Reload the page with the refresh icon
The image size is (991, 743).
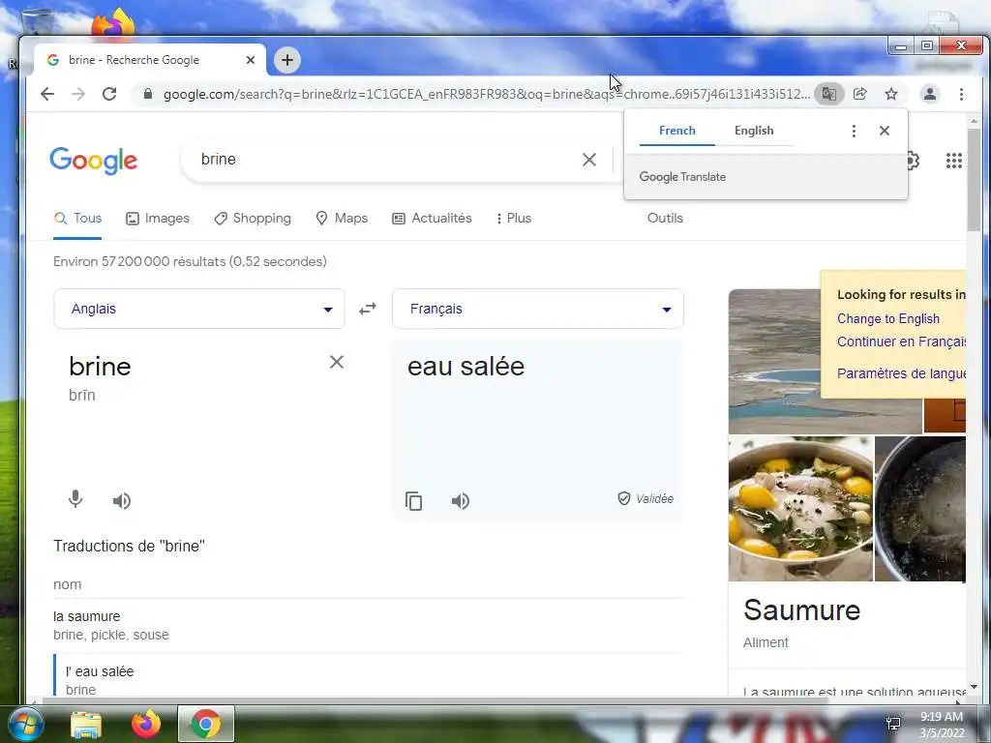pos(109,94)
